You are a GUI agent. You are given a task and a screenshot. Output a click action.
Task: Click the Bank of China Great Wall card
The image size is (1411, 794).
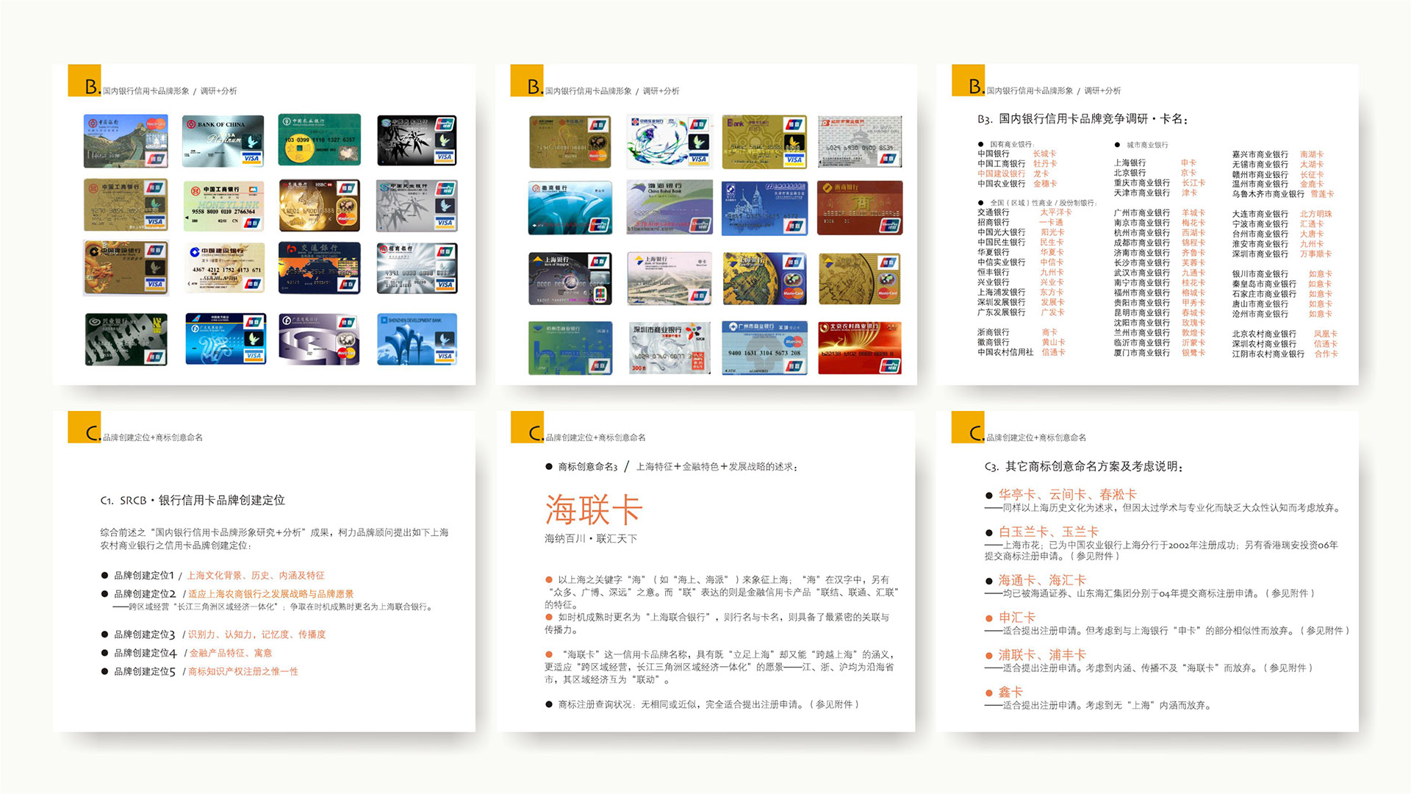coord(126,140)
